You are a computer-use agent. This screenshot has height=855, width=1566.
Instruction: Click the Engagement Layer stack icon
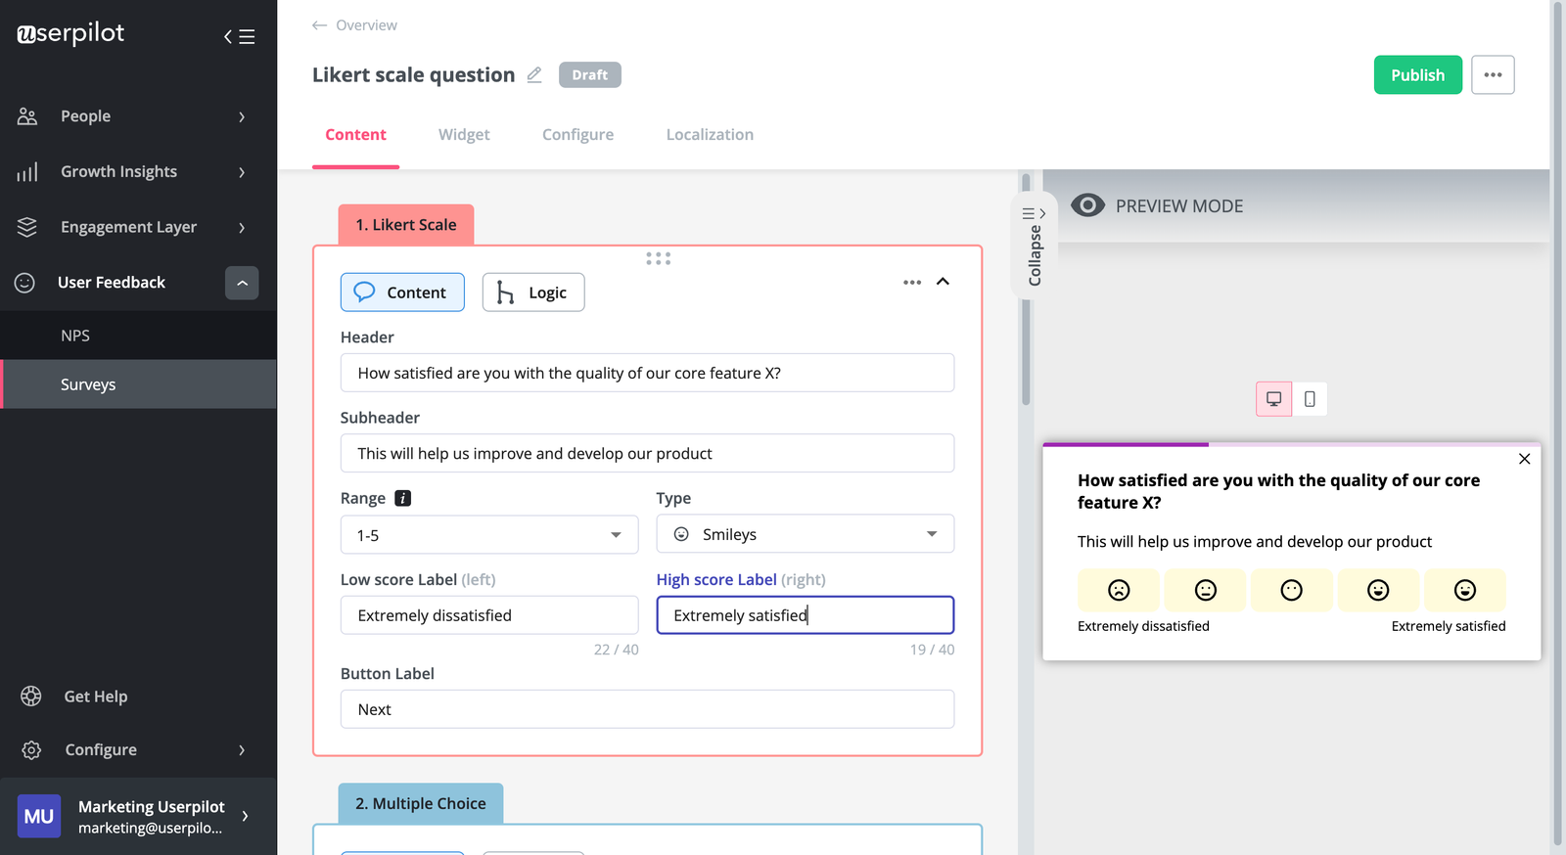point(27,227)
